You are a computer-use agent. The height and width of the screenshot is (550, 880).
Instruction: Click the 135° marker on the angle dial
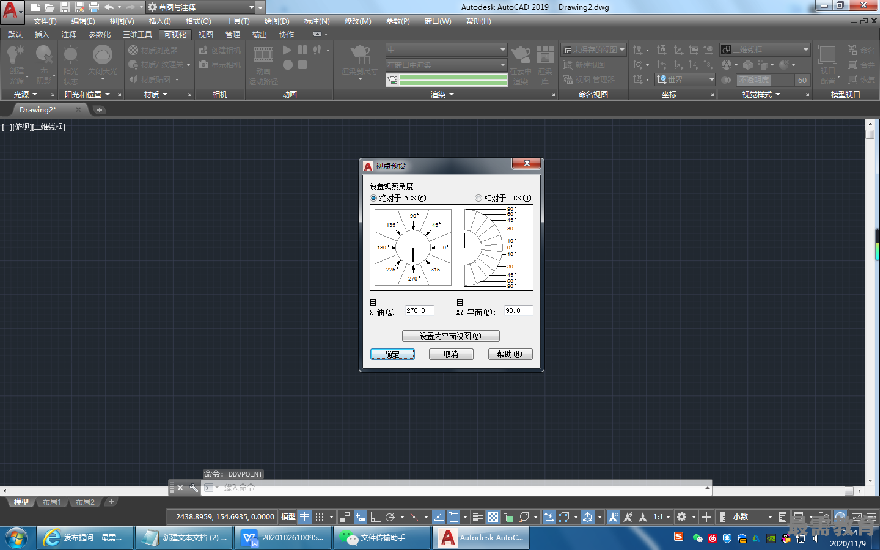(392, 225)
